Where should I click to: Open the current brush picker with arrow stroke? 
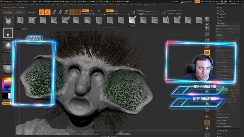coord(8,33)
